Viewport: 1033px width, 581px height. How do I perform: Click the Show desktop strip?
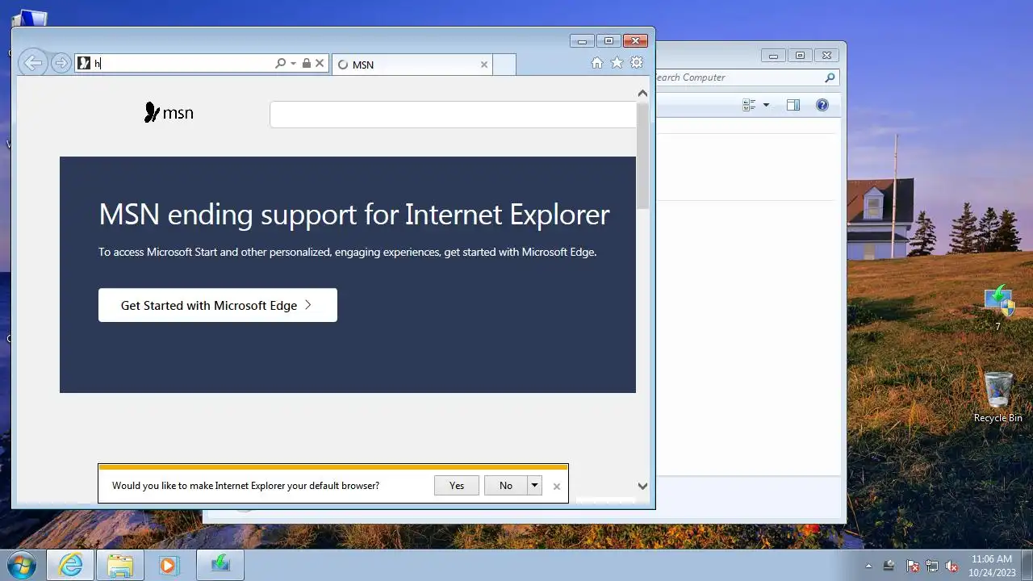click(x=1027, y=565)
